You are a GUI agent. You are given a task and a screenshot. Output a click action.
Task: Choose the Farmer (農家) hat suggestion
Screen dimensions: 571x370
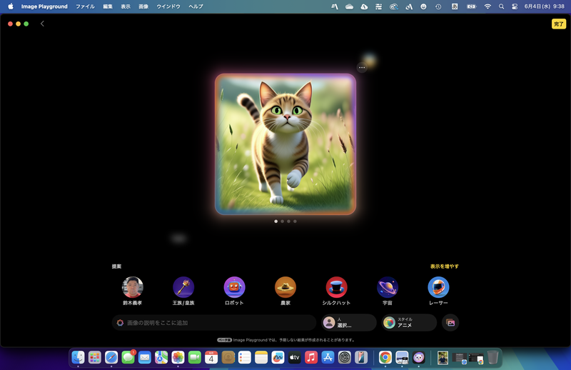pyautogui.click(x=285, y=287)
